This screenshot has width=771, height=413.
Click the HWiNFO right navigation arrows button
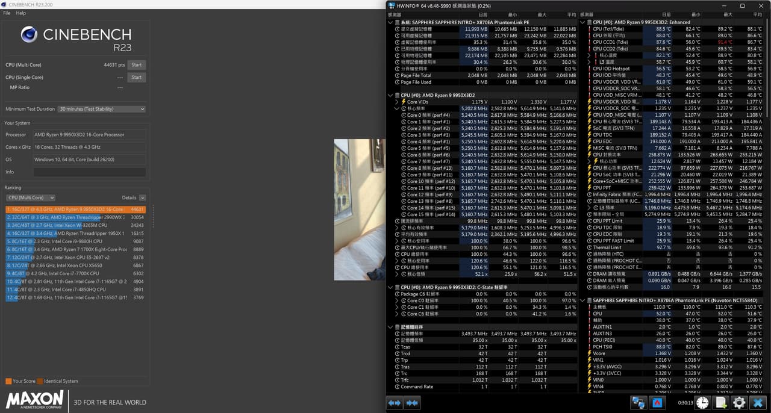[413, 403]
